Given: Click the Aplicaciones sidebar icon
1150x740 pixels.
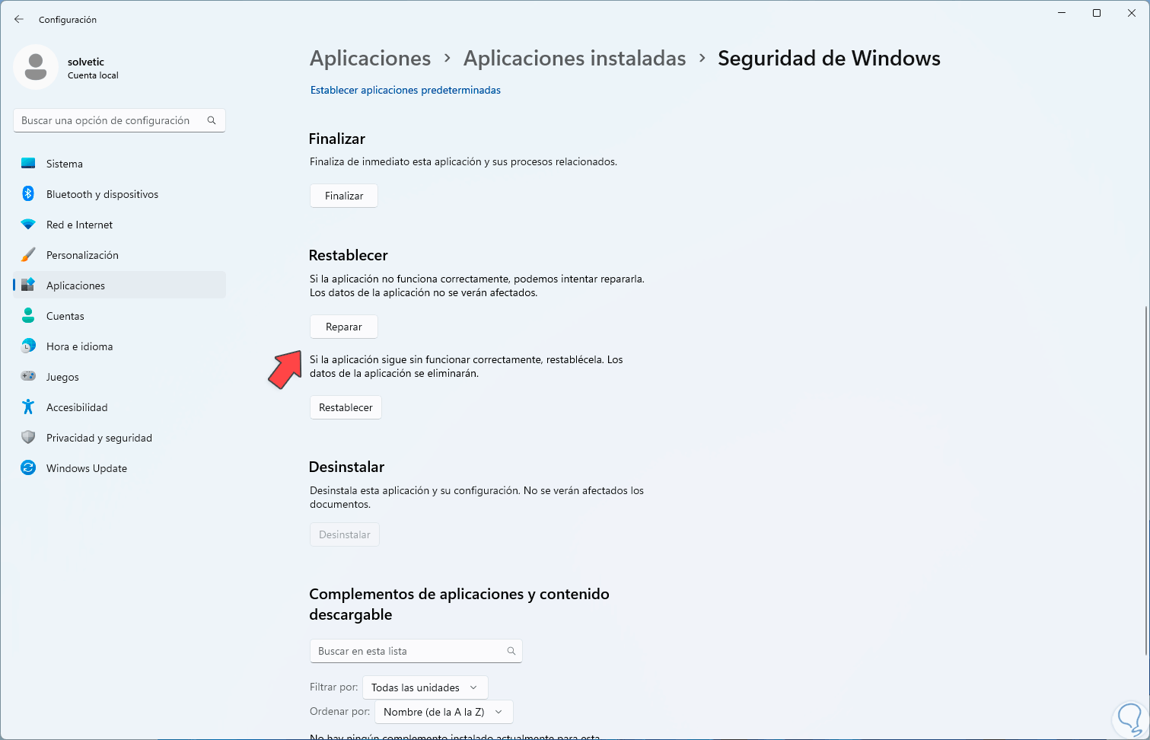Looking at the screenshot, I should (x=28, y=285).
